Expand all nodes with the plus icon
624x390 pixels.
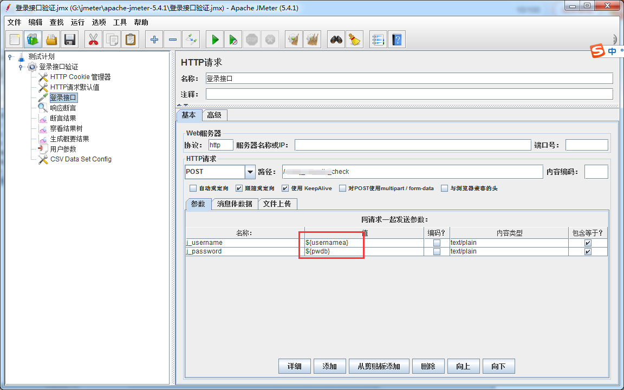tap(154, 40)
